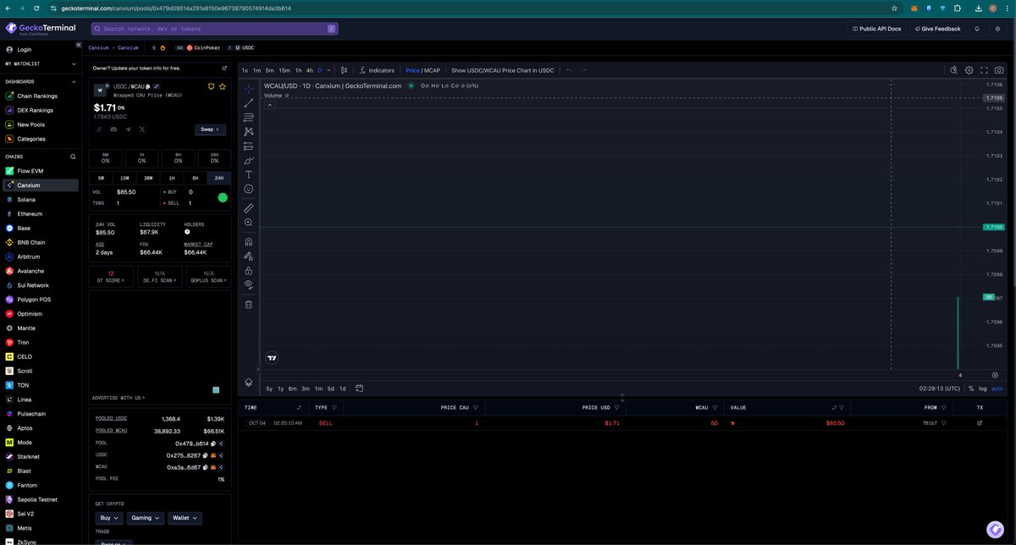Select the ruler measure tool
The width and height of the screenshot is (1016, 545).
click(x=249, y=207)
